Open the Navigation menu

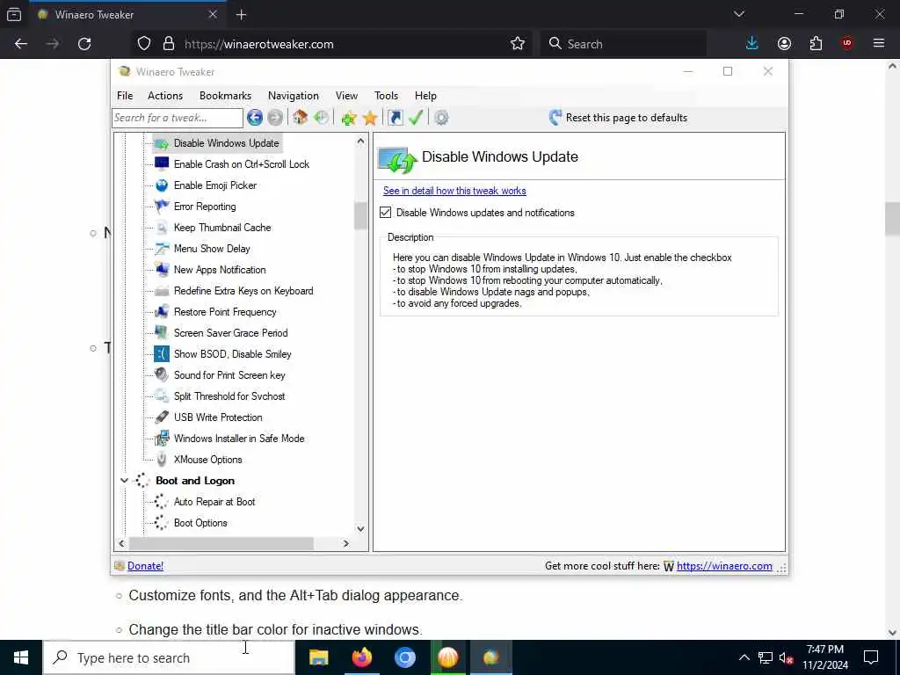[294, 96]
